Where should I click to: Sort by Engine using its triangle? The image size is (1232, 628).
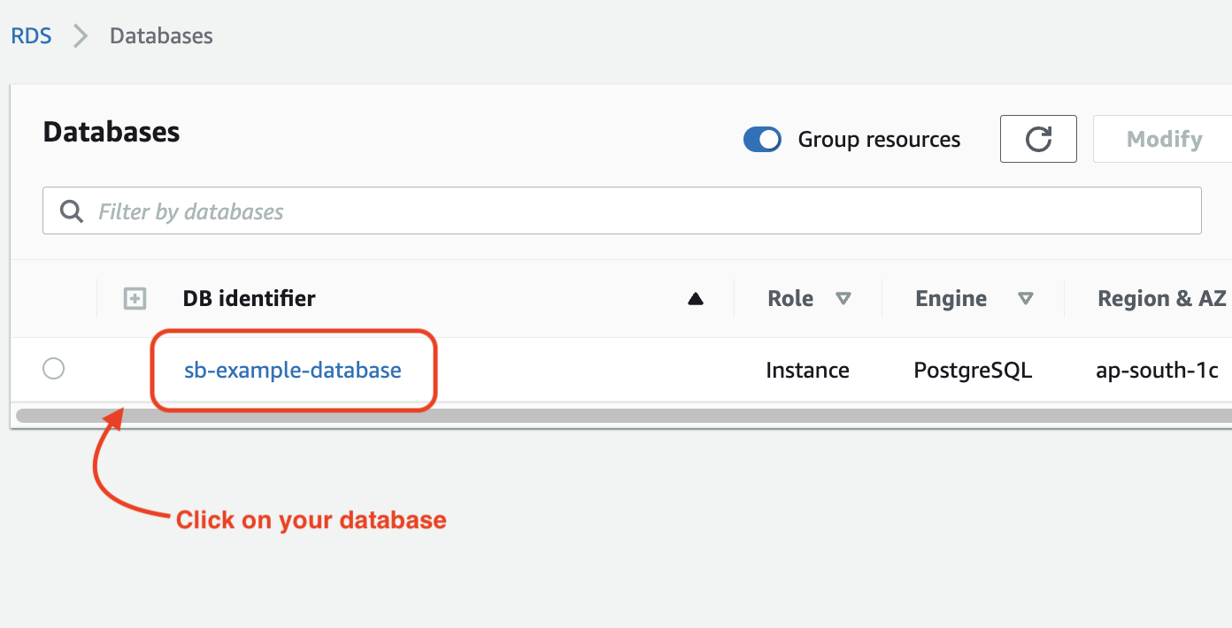[x=1026, y=299]
